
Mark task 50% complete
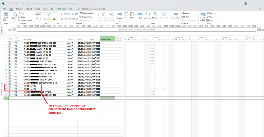(69, 14)
